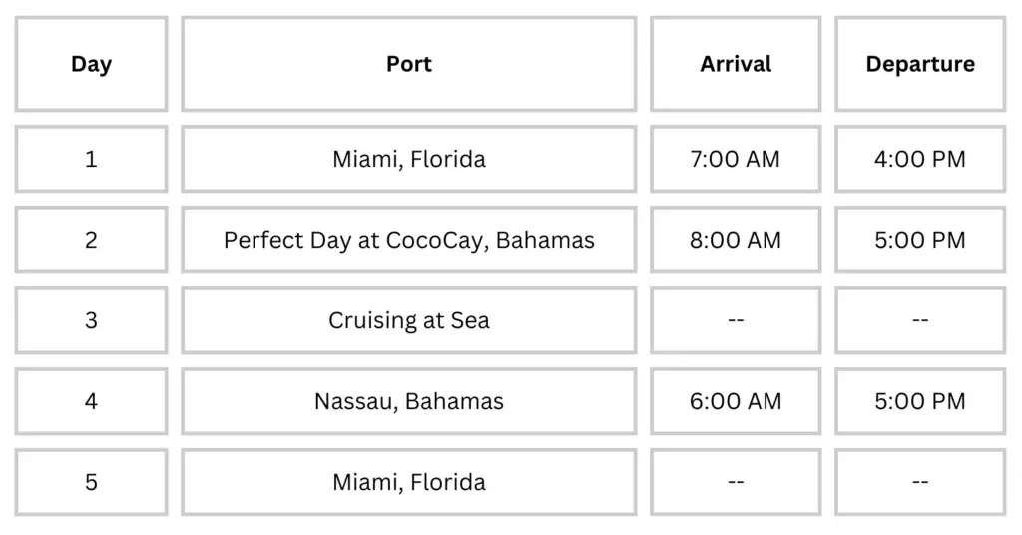The height and width of the screenshot is (535, 1022).
Task: Click the Departure column header
Action: (x=920, y=64)
